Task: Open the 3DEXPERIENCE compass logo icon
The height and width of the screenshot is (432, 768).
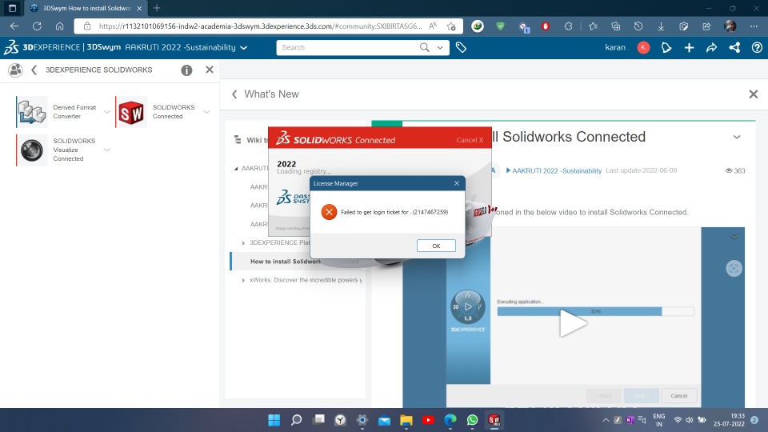Action: 10,47
